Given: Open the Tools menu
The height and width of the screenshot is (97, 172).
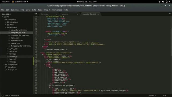Looking at the screenshot, I should 40,10.
